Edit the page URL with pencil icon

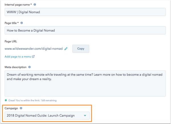pos(66,49)
